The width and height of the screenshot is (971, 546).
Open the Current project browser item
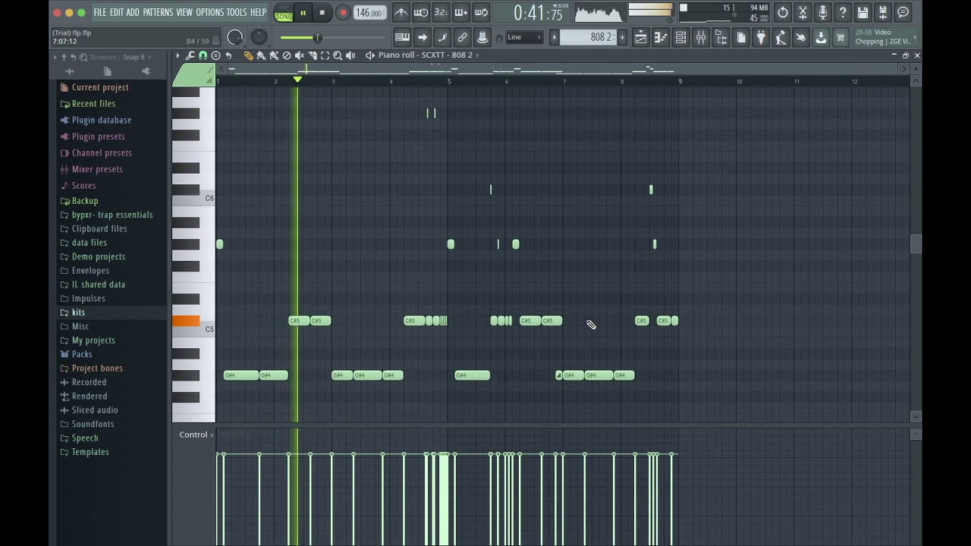pos(94,87)
